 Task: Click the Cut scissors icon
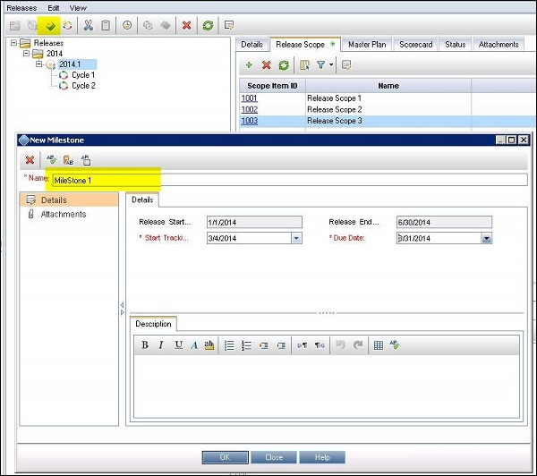click(x=89, y=24)
